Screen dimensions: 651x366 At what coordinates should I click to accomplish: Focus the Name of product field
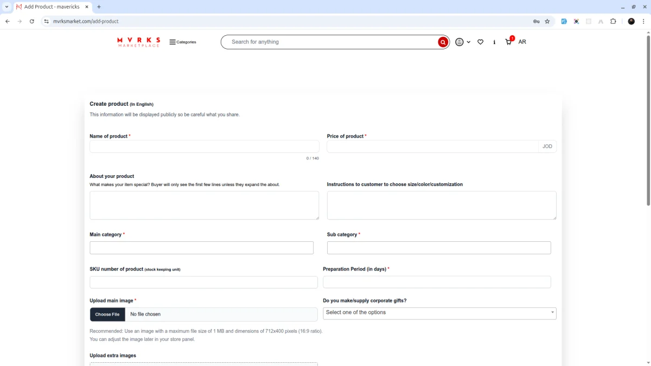pyautogui.click(x=205, y=146)
